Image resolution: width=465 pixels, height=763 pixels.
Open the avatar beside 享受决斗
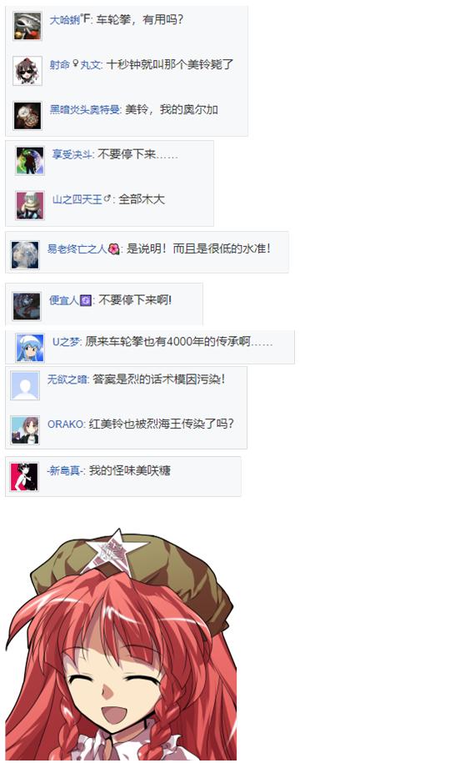coord(30,161)
